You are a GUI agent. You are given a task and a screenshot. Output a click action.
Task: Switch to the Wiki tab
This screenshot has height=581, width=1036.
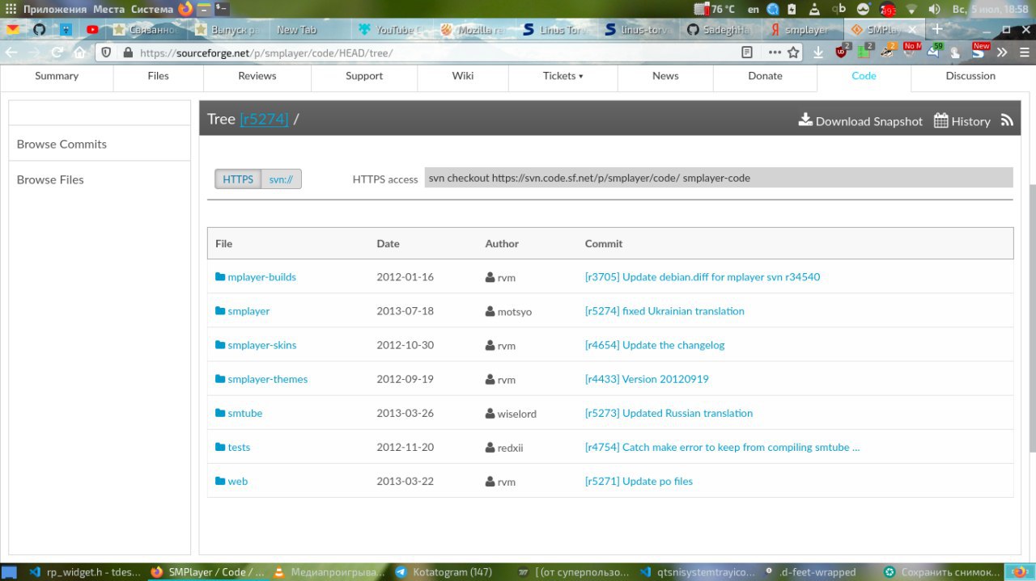463,76
